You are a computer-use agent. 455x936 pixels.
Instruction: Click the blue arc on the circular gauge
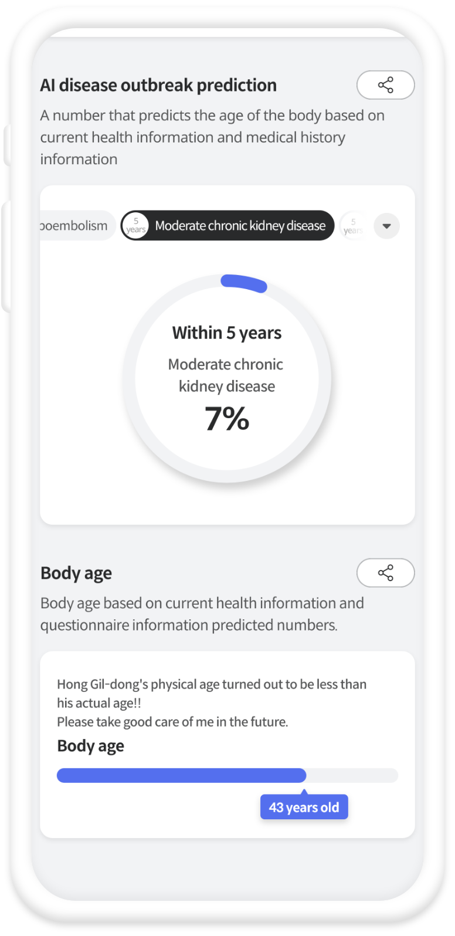coord(244,283)
